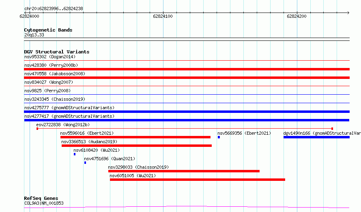Click nsv4277417 (gnomADStructuralVariants) label
Screen dimensions: 361x212
[69, 116]
